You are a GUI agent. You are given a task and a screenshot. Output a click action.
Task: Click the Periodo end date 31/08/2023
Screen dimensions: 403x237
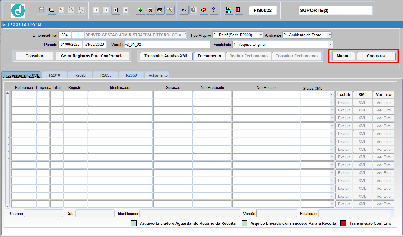(x=95, y=45)
